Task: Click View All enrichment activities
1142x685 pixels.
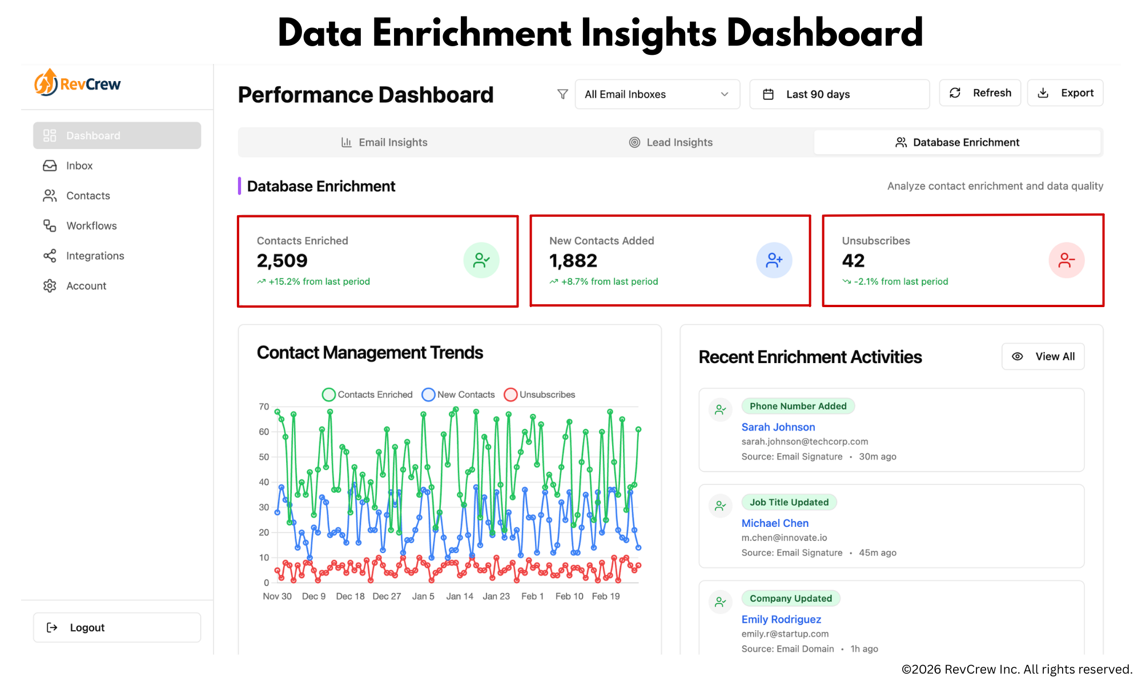Action: click(1043, 356)
